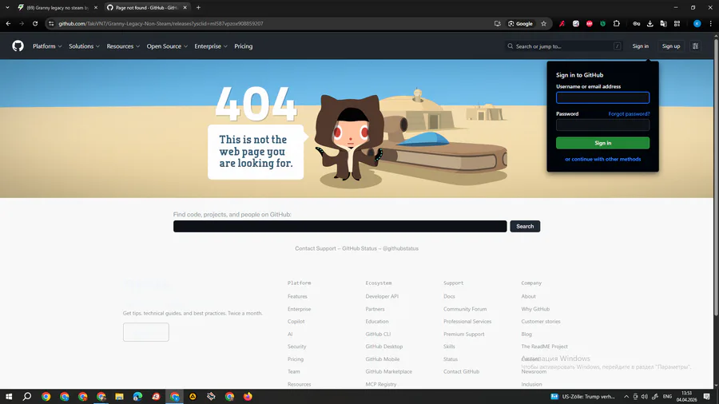The image size is (719, 404).
Task: Open Microsoft Edge from taskbar
Action: tap(137, 396)
